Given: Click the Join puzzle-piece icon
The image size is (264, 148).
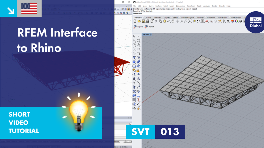Looking at the screenshot, I should click(134, 70).
